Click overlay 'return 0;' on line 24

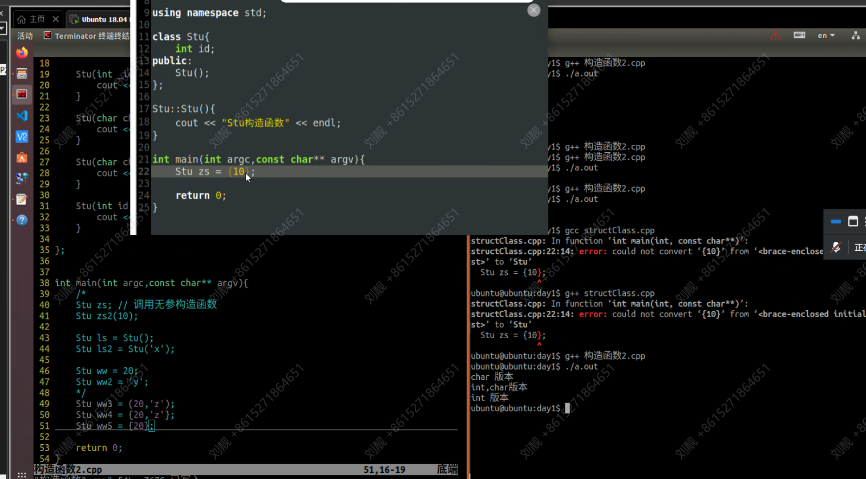201,196
